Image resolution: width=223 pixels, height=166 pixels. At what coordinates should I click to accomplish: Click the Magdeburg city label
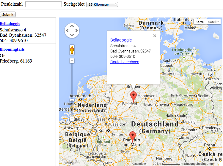[183, 104]
